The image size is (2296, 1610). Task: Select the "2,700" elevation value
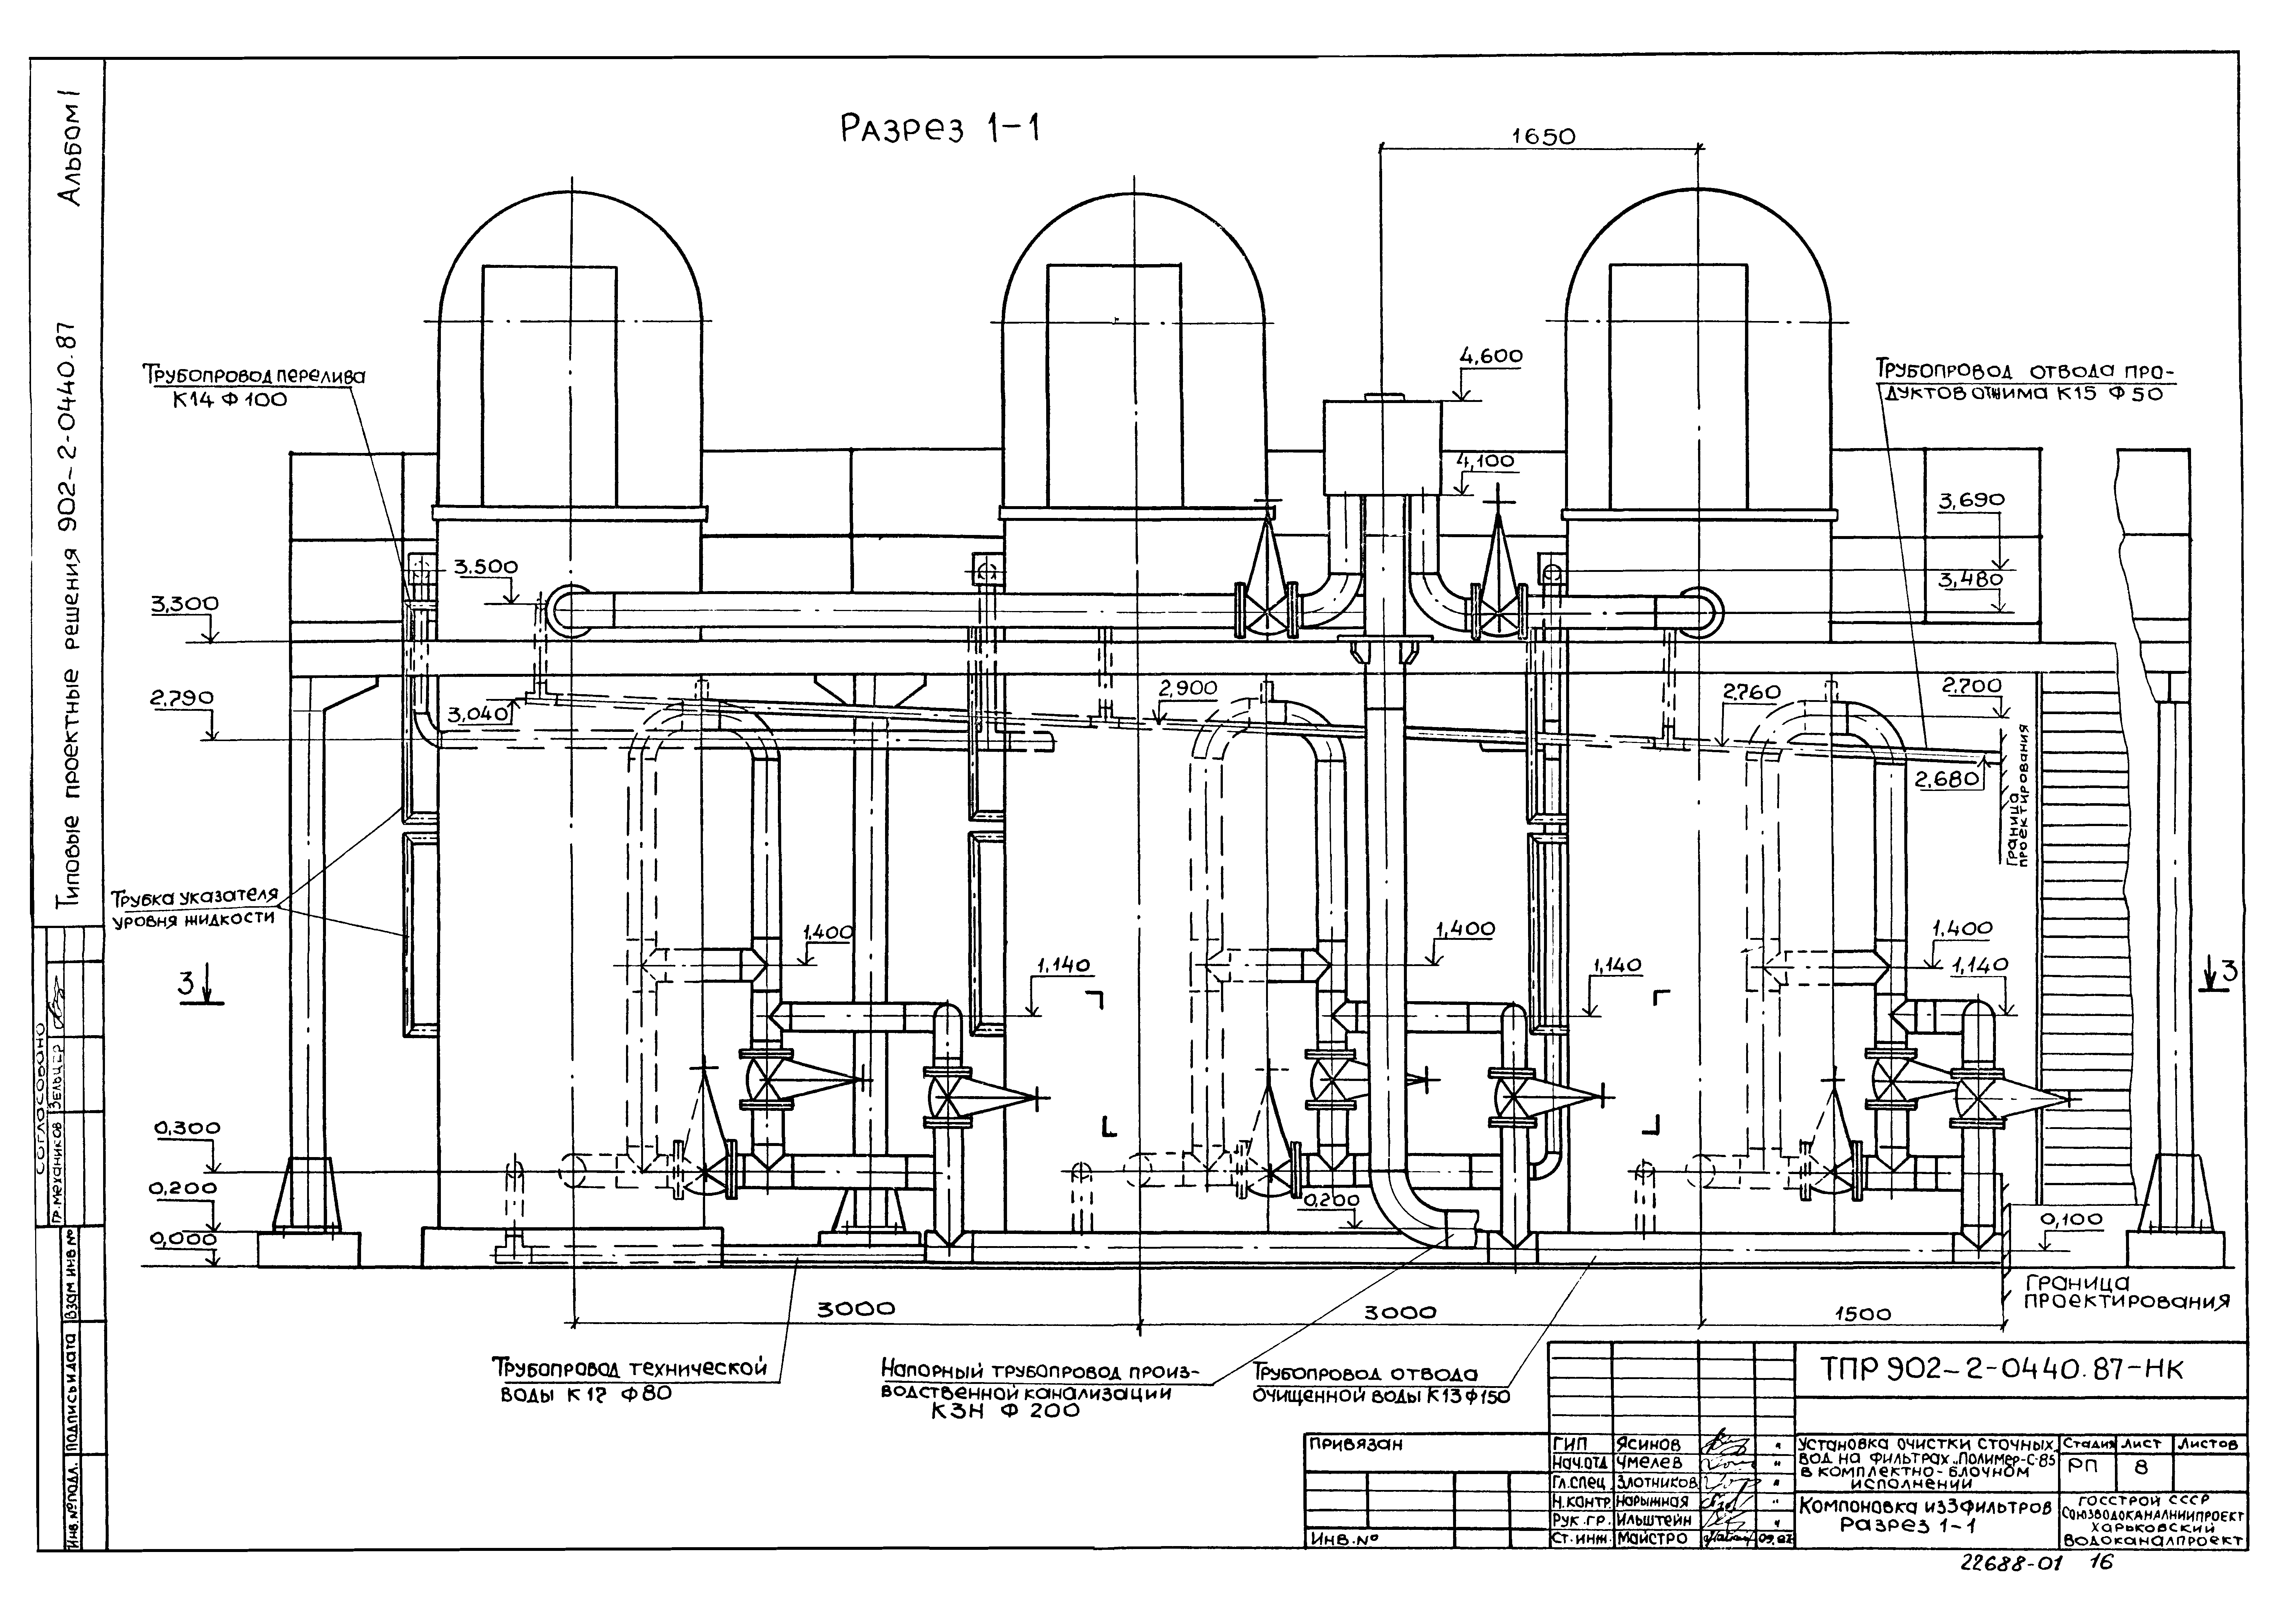coord(1972,686)
